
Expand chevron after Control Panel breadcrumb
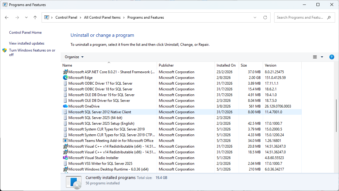tap(80, 17)
